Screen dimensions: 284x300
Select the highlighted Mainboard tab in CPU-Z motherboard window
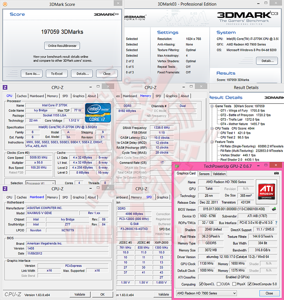click(x=37, y=197)
